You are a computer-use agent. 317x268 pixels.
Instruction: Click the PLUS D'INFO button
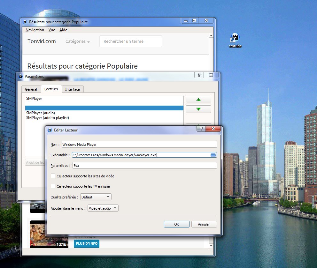(87, 243)
